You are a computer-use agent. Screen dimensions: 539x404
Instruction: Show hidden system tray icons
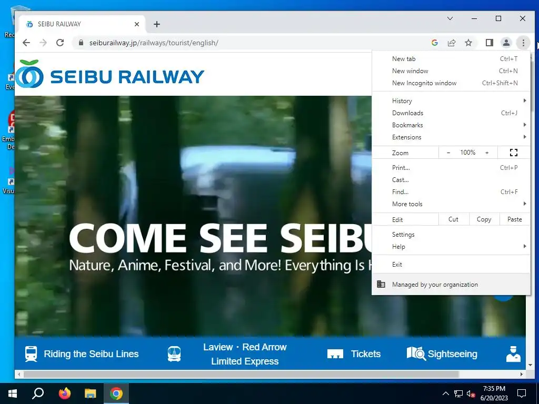[445, 393]
